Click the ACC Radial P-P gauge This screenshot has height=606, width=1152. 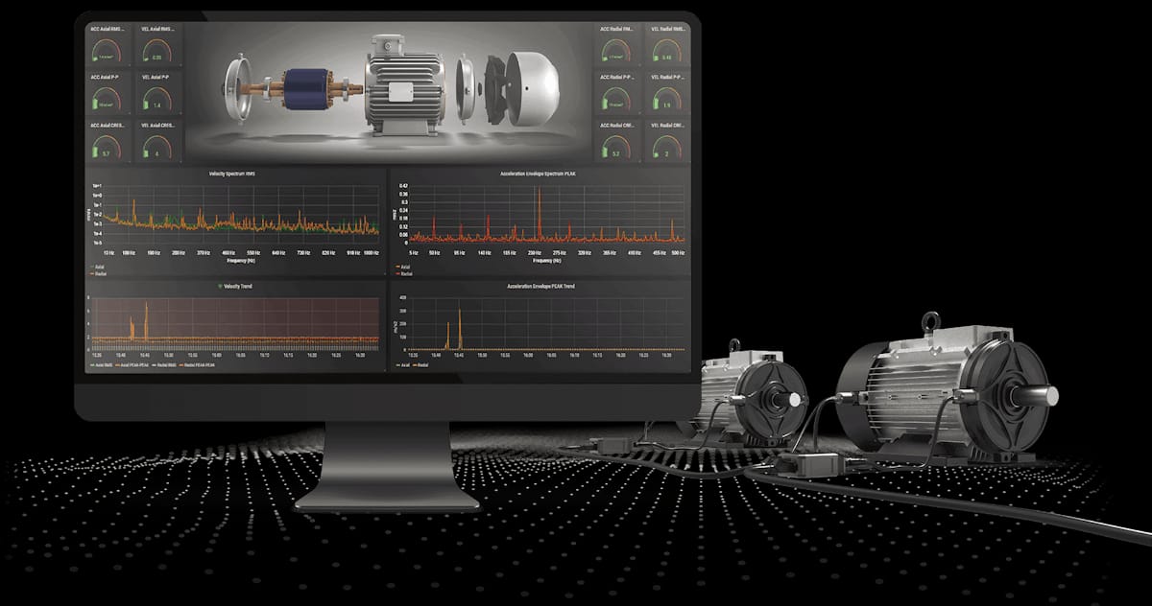click(x=617, y=96)
